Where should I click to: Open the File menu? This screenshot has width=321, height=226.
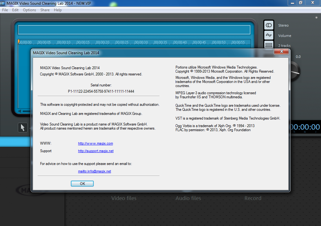click(x=5, y=10)
